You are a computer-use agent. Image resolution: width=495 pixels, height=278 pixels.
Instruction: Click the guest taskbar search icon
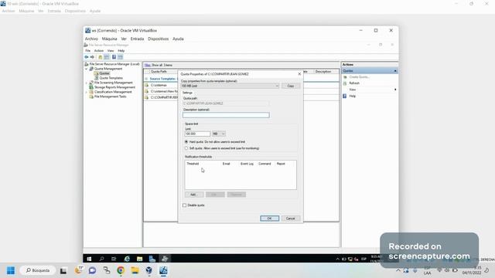click(101, 259)
